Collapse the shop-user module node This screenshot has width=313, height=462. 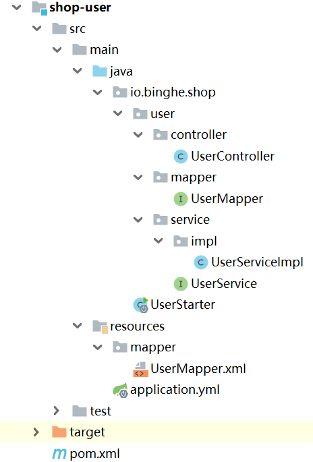16,7
